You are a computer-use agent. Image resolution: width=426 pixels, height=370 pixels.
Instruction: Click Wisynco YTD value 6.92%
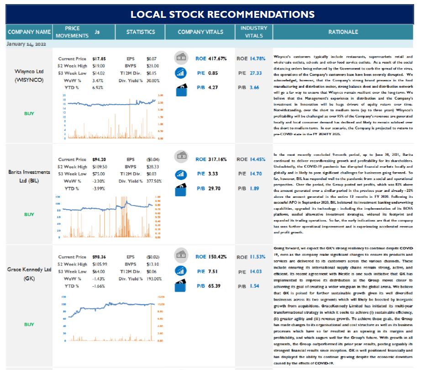pyautogui.click(x=98, y=88)
